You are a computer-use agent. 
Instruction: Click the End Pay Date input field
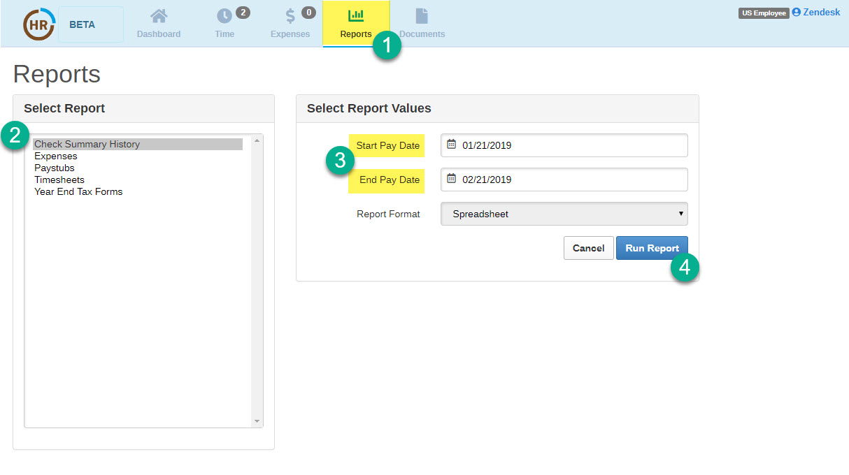click(570, 180)
